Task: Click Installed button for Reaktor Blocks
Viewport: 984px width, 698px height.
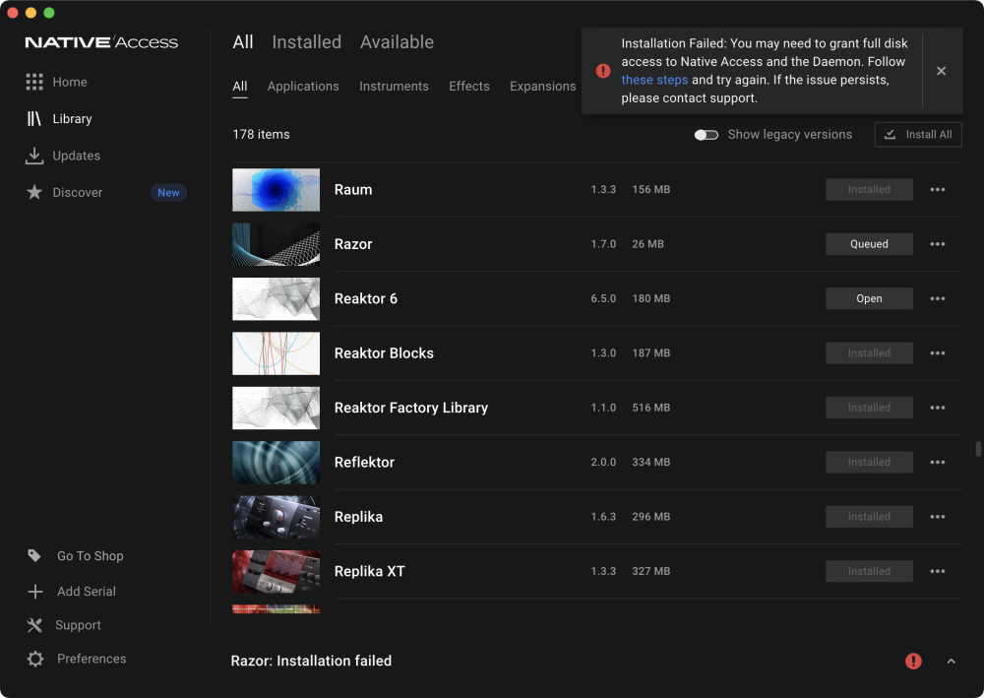Action: 869,353
